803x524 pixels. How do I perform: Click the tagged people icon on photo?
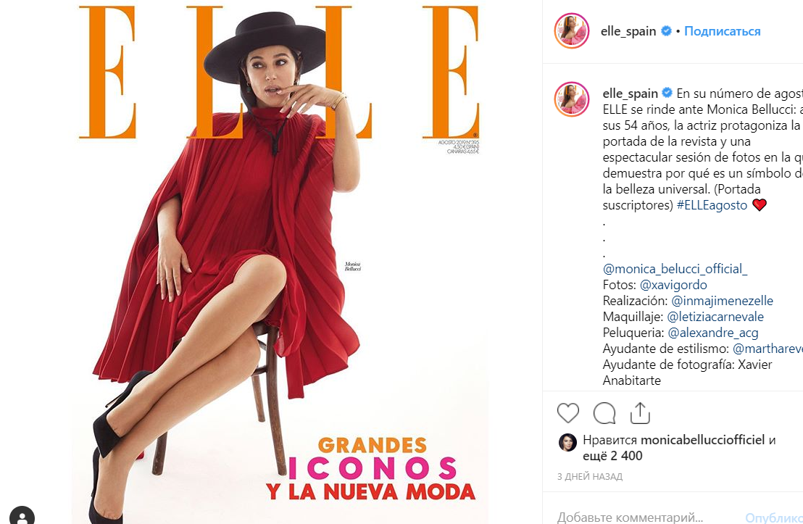[x=22, y=515]
